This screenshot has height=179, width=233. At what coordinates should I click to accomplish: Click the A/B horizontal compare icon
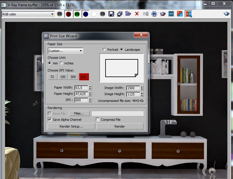[x=180, y=14]
